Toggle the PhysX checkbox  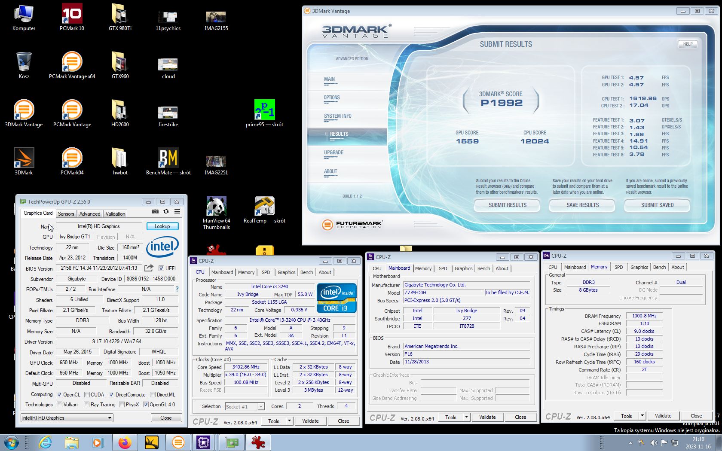(x=122, y=404)
